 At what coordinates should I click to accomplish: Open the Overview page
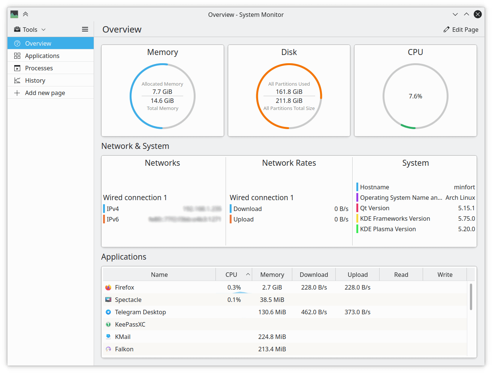tap(51, 43)
